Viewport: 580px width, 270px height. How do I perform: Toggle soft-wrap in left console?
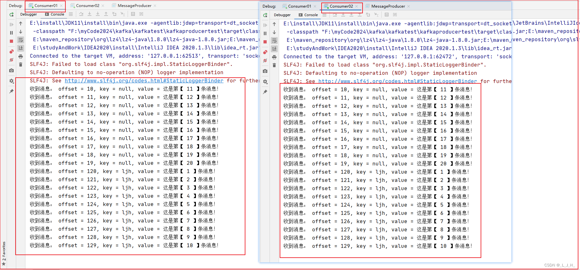pos(21,40)
